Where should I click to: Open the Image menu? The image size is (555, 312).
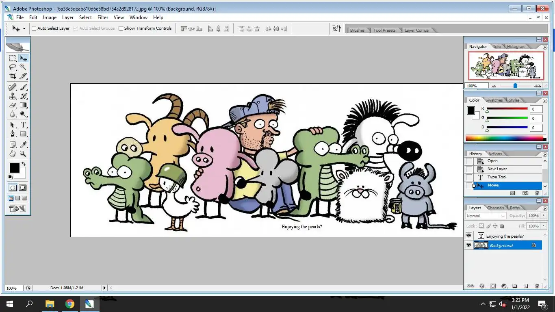pyautogui.click(x=50, y=17)
